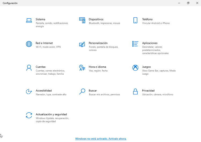This screenshot has height=142, width=201.
Task: Select the Red e Internet globe icon
Action: click(29, 44)
